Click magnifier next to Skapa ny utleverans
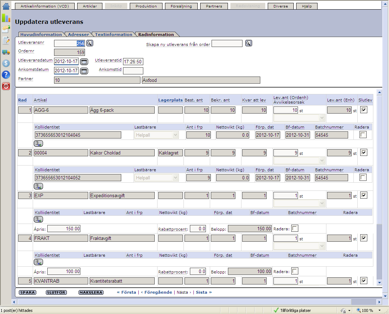Screen dimensions: 389x314 point(249,43)
